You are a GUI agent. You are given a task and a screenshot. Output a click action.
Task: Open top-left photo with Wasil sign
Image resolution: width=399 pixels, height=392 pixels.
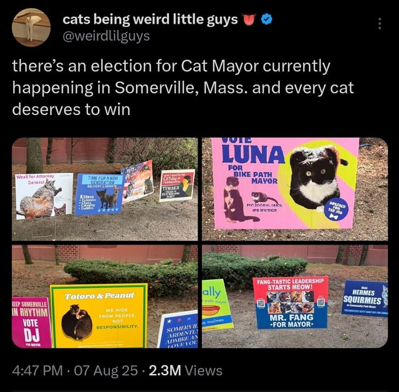coord(105,189)
